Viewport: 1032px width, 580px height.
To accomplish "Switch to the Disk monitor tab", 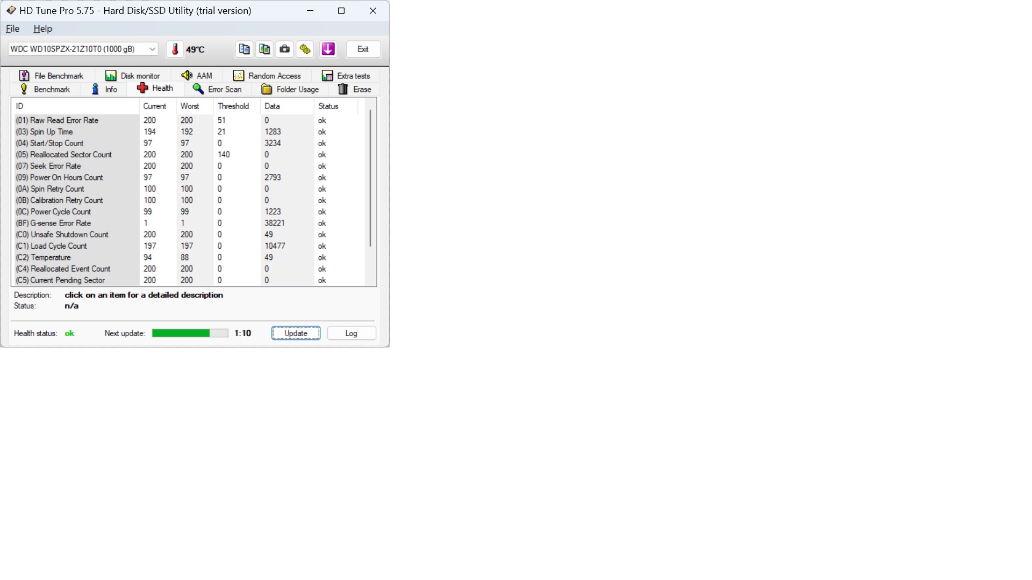I will point(133,76).
